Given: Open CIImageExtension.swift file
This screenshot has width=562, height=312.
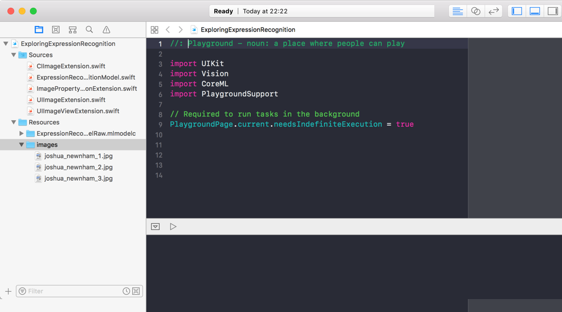Looking at the screenshot, I should tap(70, 66).
